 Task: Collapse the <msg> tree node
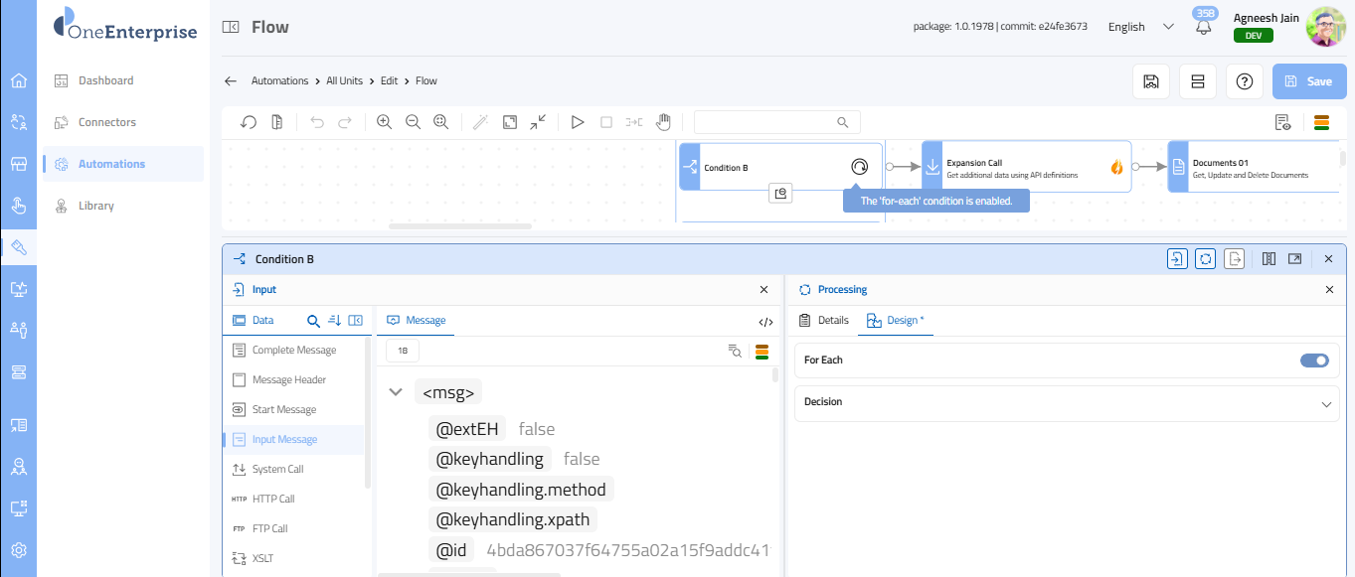pos(396,392)
